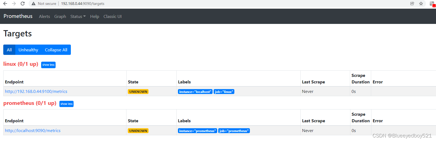This screenshot has height=141, width=436.
Task: Open the browser extension icon at top right
Action: [x=432, y=4]
